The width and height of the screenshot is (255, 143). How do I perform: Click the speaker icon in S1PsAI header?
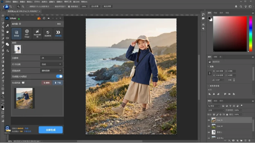click(48, 18)
